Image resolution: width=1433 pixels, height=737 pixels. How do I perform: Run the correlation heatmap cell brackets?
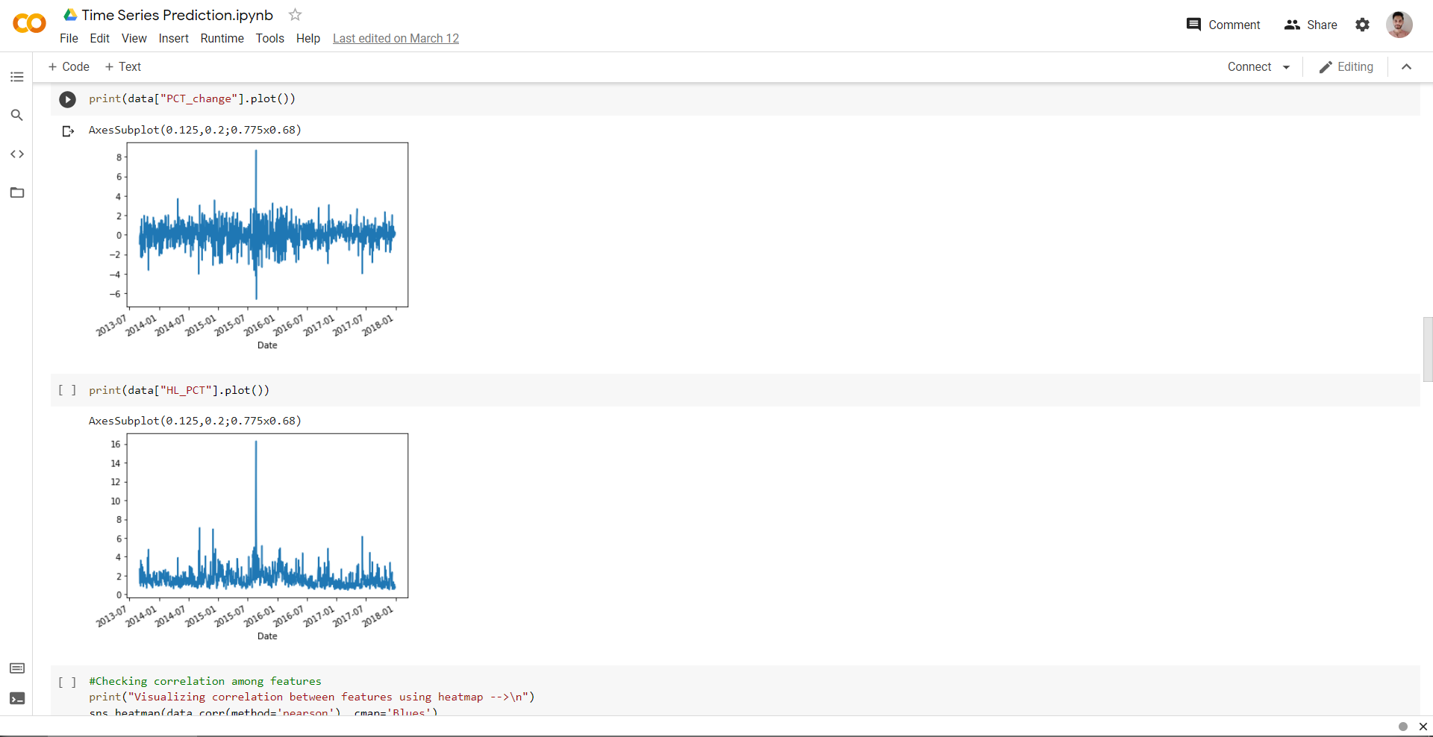[x=68, y=682]
